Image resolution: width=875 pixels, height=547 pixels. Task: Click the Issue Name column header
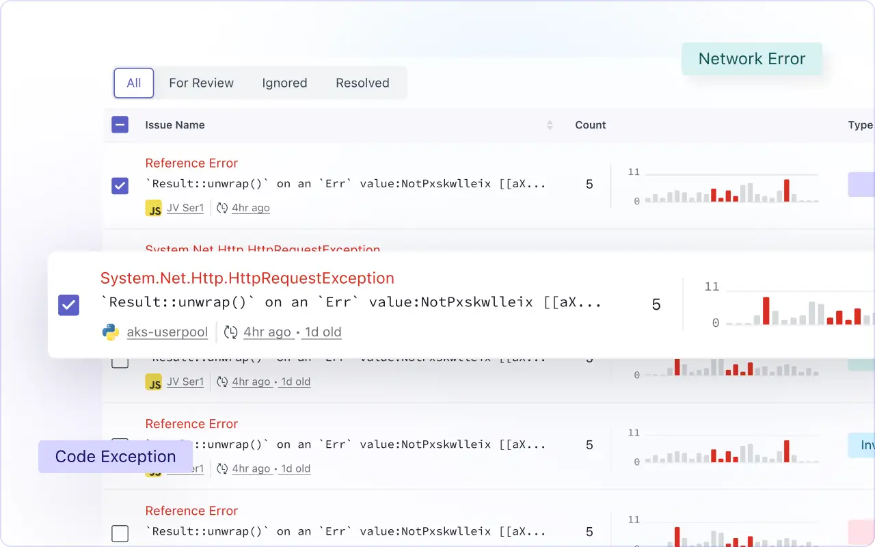[x=175, y=125]
